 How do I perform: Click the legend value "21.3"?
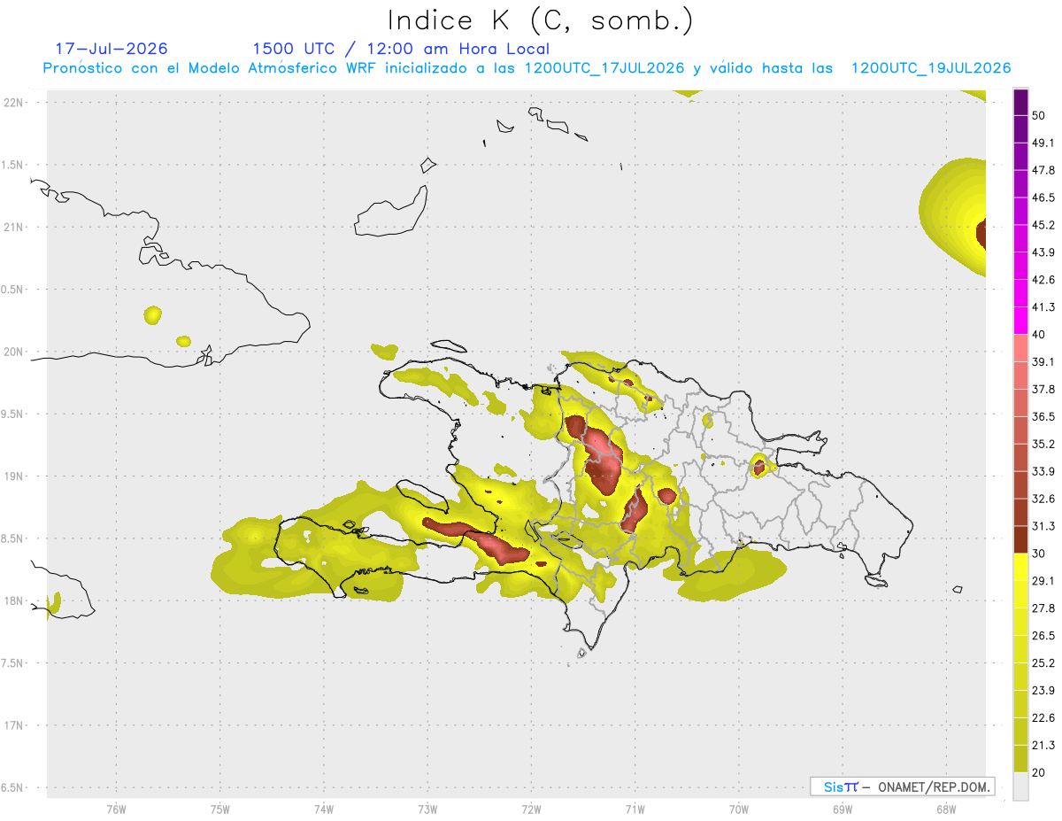pyautogui.click(x=1043, y=745)
